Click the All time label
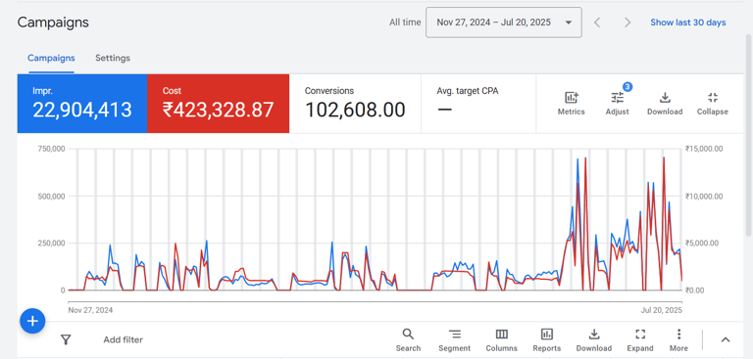The image size is (753, 359). pyautogui.click(x=405, y=22)
